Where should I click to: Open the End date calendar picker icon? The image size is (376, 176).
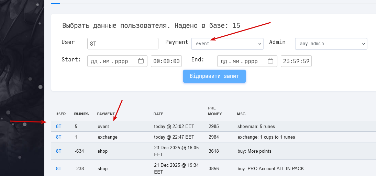click(x=270, y=61)
